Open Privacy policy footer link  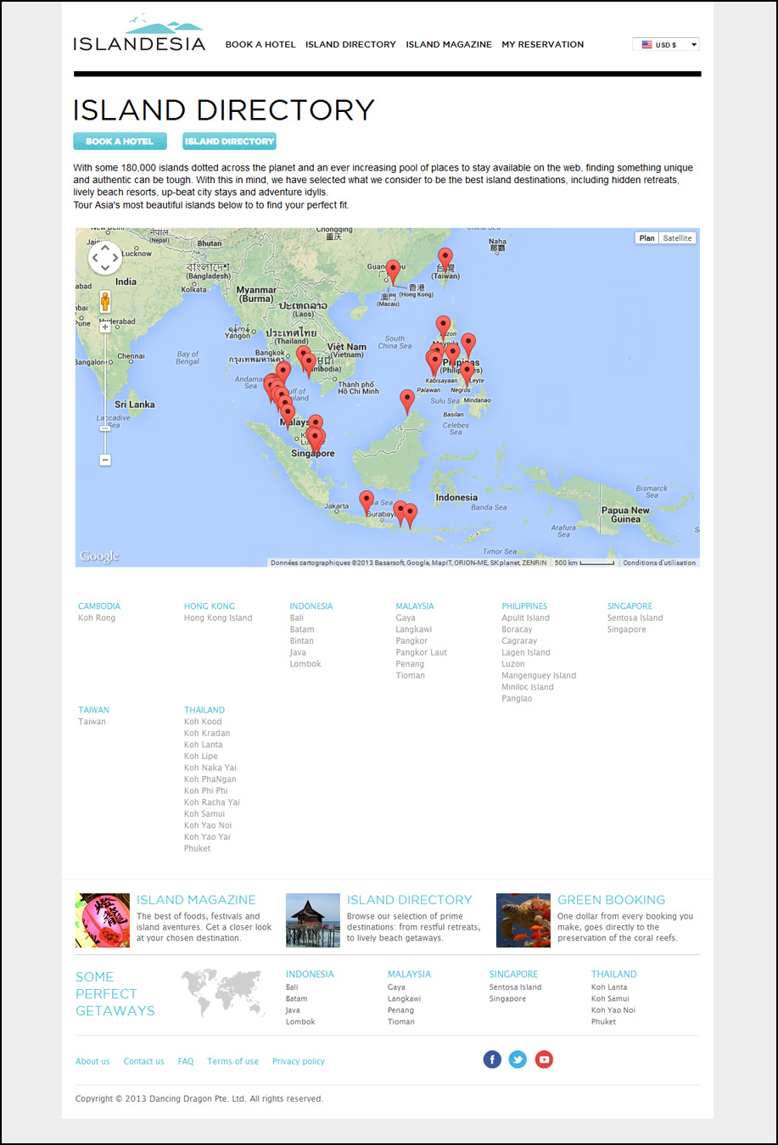click(299, 1062)
